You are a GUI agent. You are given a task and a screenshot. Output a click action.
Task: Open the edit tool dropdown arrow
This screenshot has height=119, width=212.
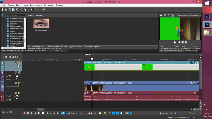(x=66, y=113)
